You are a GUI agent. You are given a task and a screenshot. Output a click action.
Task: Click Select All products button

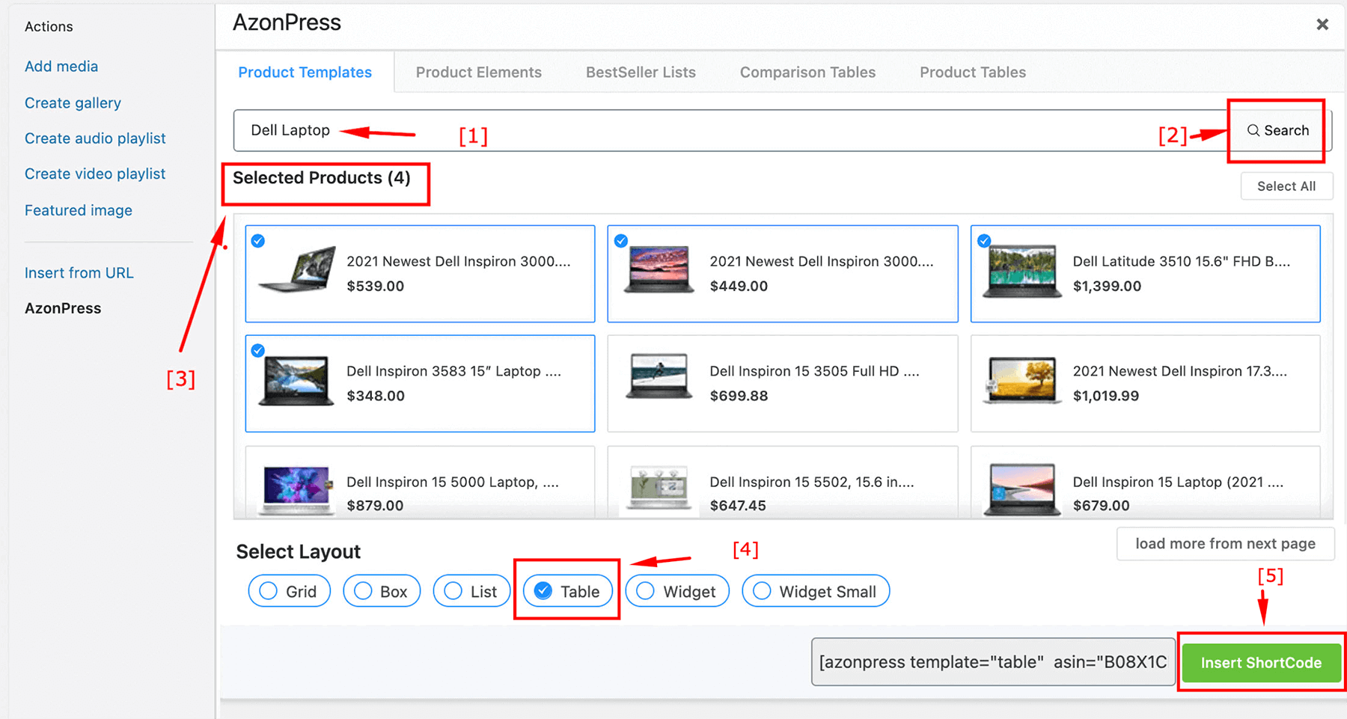click(1286, 186)
